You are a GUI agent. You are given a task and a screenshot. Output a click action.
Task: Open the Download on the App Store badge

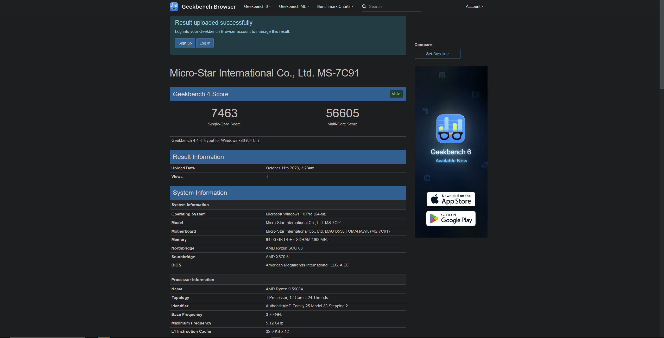pos(451,199)
